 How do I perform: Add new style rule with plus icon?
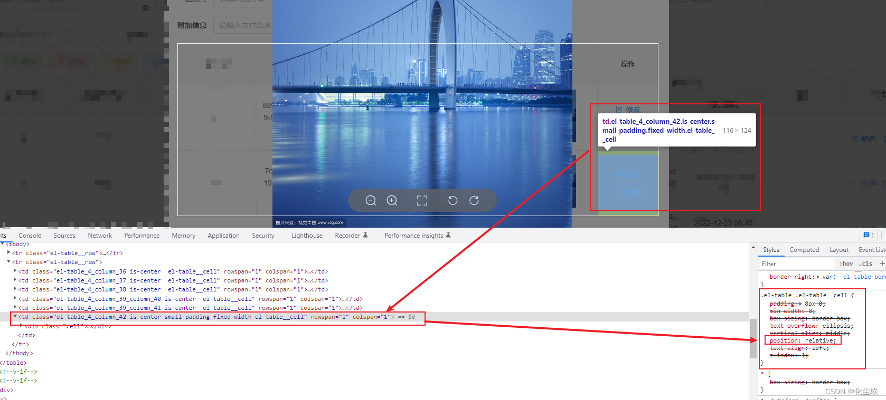tap(882, 264)
